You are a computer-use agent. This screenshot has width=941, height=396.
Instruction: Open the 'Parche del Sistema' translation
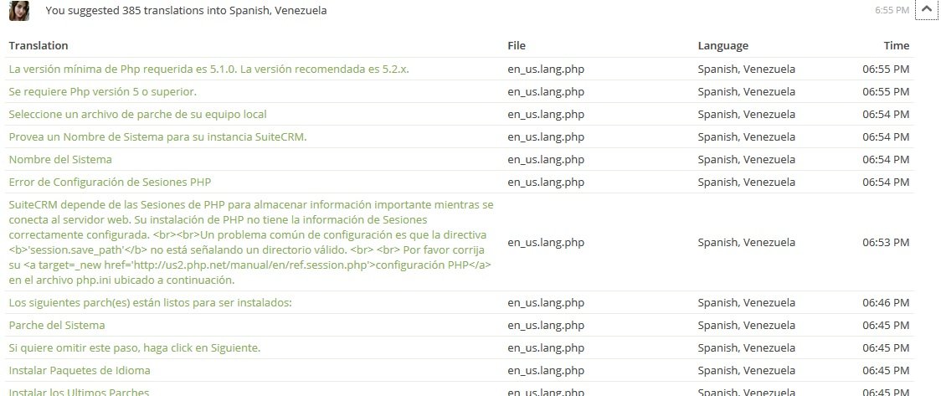tap(57, 325)
